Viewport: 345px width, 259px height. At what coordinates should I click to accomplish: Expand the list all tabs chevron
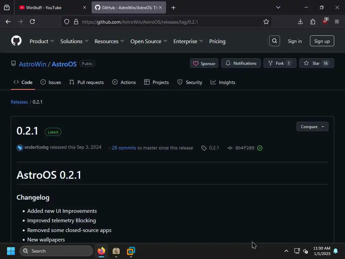278,7
